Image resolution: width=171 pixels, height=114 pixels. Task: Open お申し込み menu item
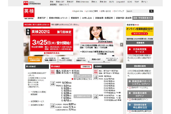pos(87,18)
